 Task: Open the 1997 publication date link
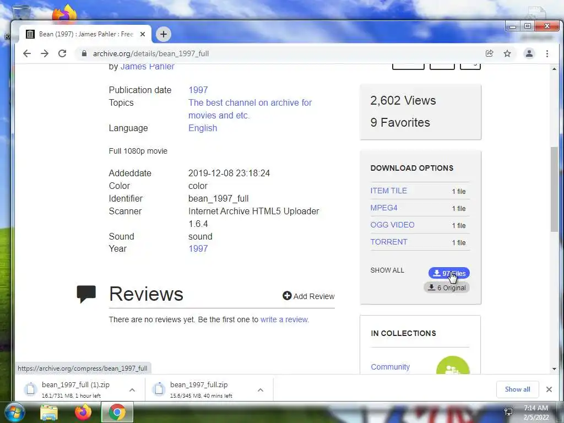click(x=198, y=90)
